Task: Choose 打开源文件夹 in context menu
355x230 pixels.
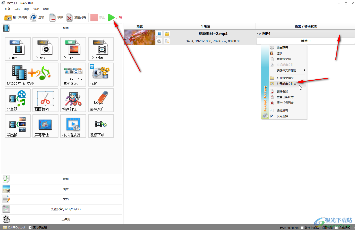Action: [288, 78]
